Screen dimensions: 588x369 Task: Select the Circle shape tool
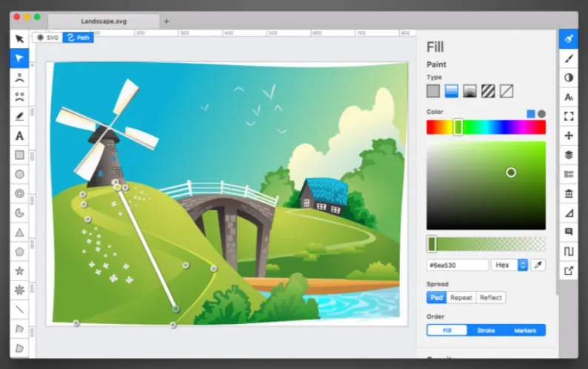click(x=19, y=175)
